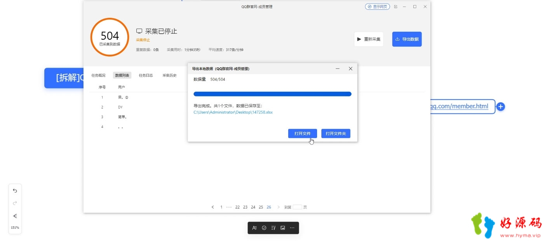Click the mind map text style icon
The width and height of the screenshot is (547, 241).
[254, 228]
